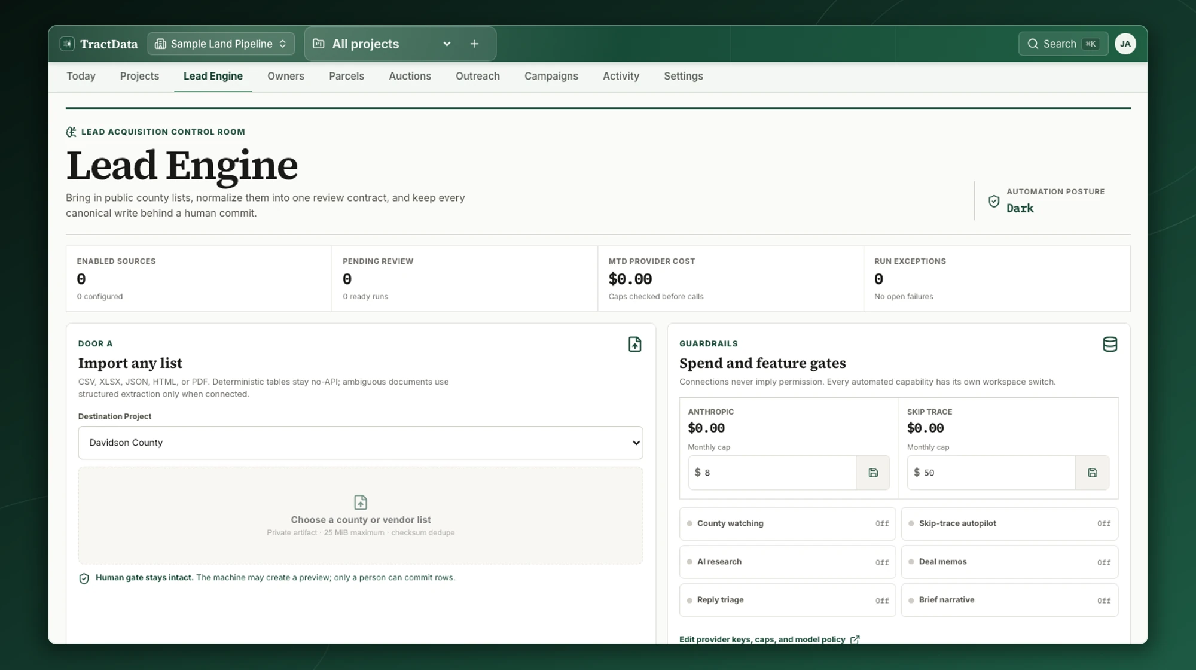1196x670 pixels.
Task: Open the Sample Land Pipeline workspace switcher
Action: tap(221, 44)
